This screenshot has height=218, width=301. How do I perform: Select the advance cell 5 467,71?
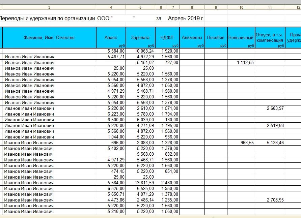(x=111, y=57)
